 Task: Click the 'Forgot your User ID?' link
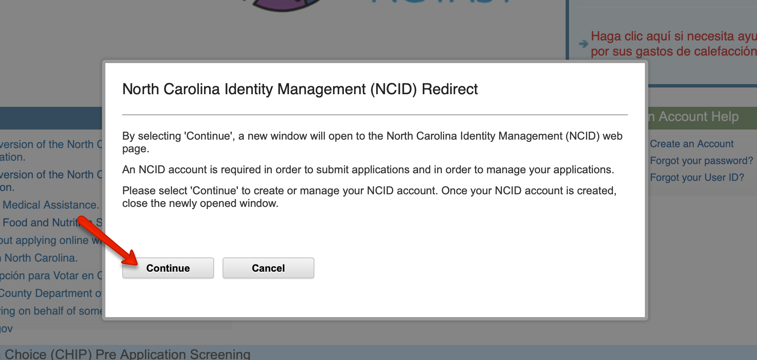pos(697,177)
